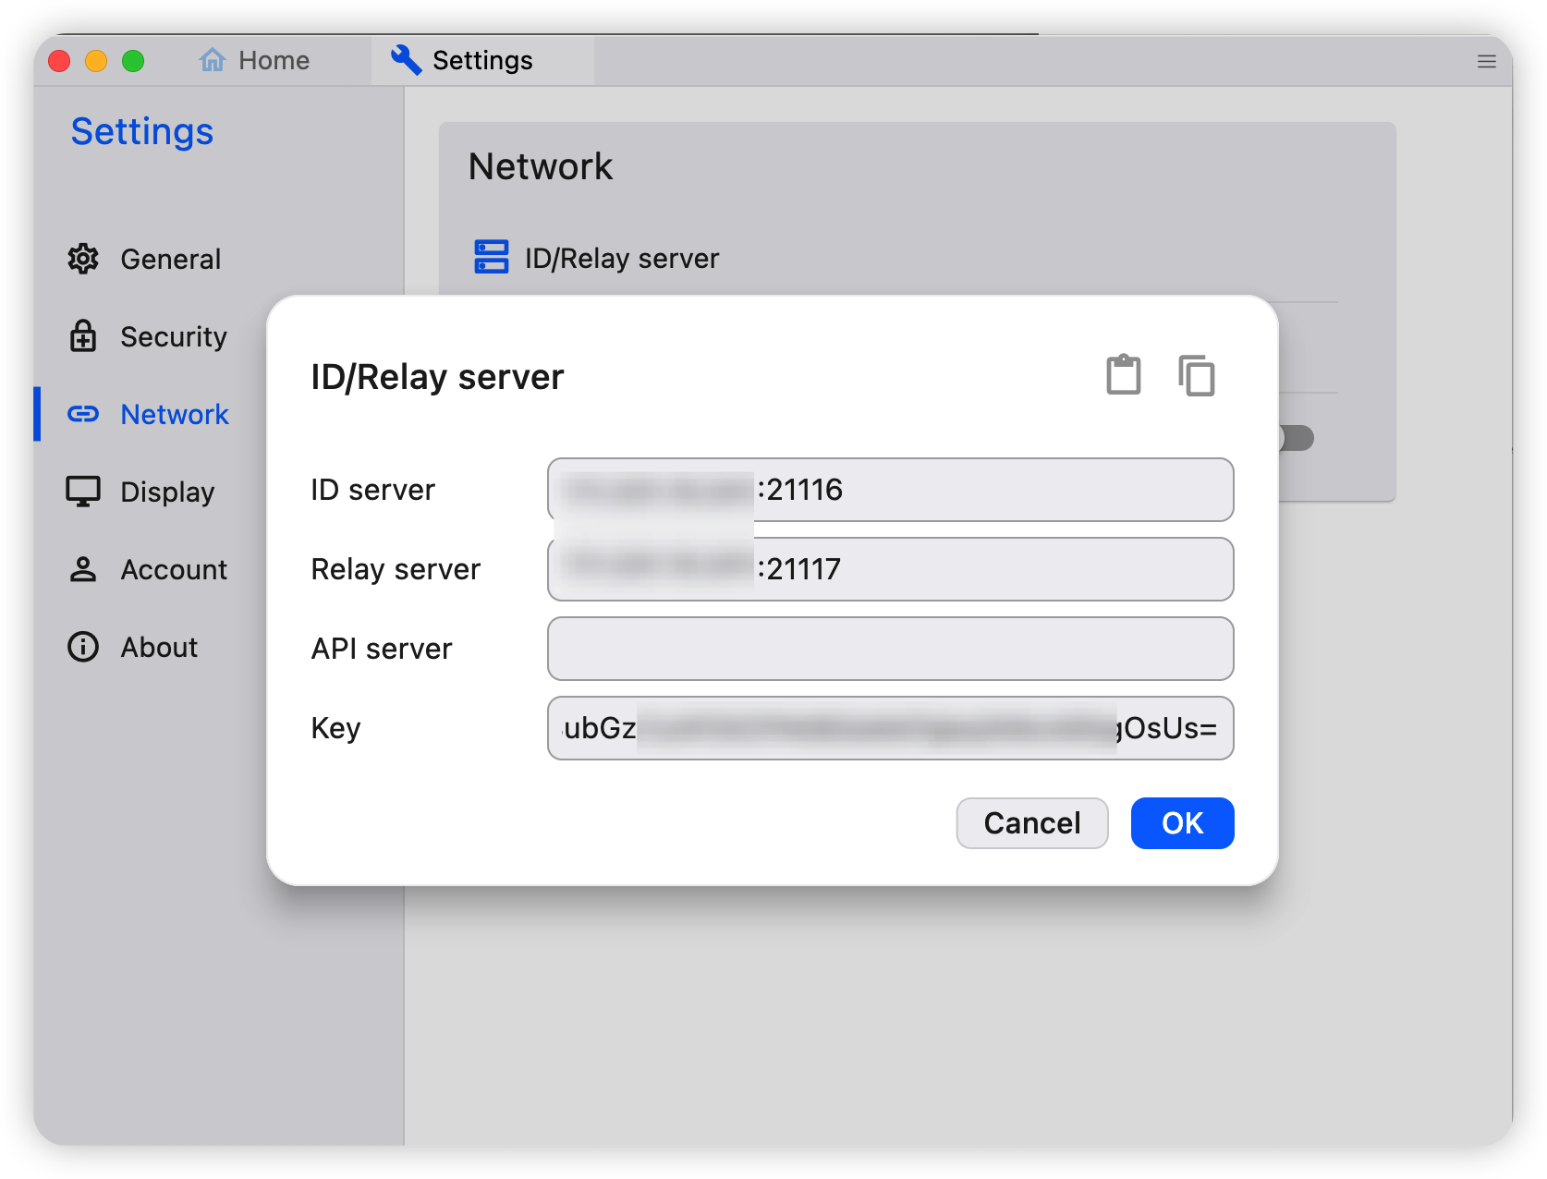Image resolution: width=1547 pixels, height=1179 pixels.
Task: Click into the Relay server field
Action: point(989,569)
